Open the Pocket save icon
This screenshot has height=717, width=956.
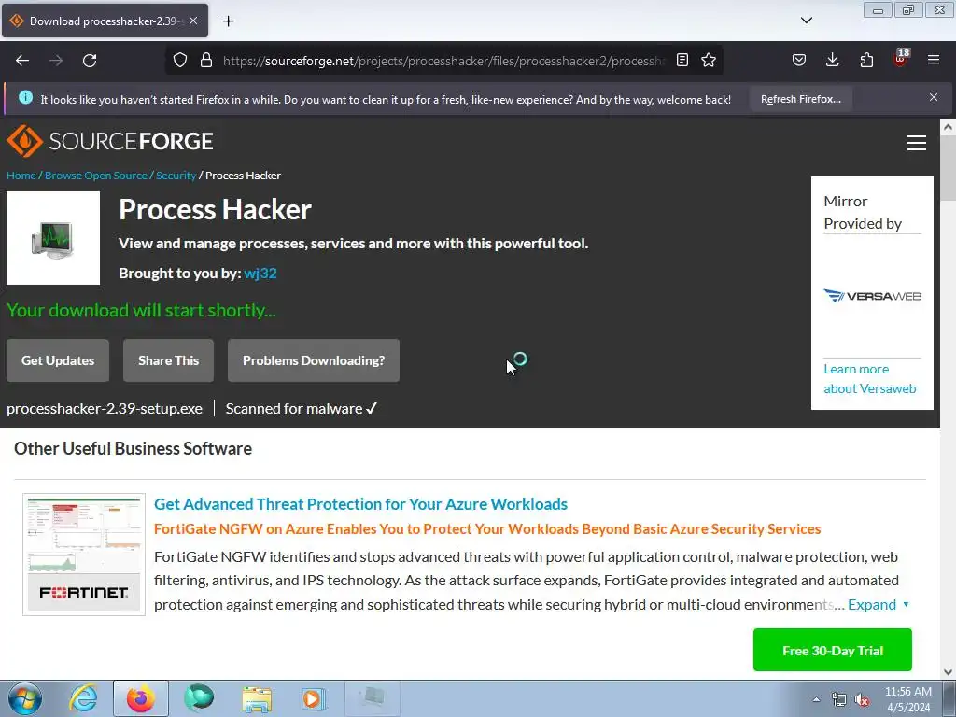pyautogui.click(x=799, y=60)
